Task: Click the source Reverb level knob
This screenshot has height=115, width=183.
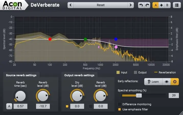Action: click(x=43, y=96)
